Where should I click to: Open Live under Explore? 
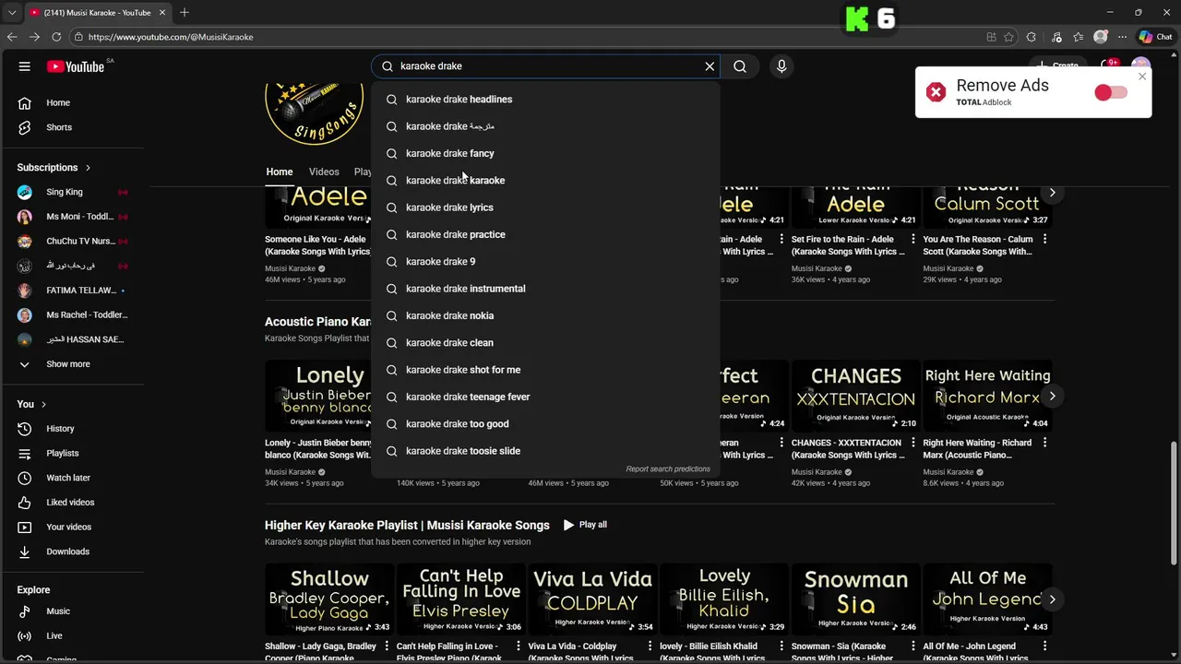pos(72,635)
